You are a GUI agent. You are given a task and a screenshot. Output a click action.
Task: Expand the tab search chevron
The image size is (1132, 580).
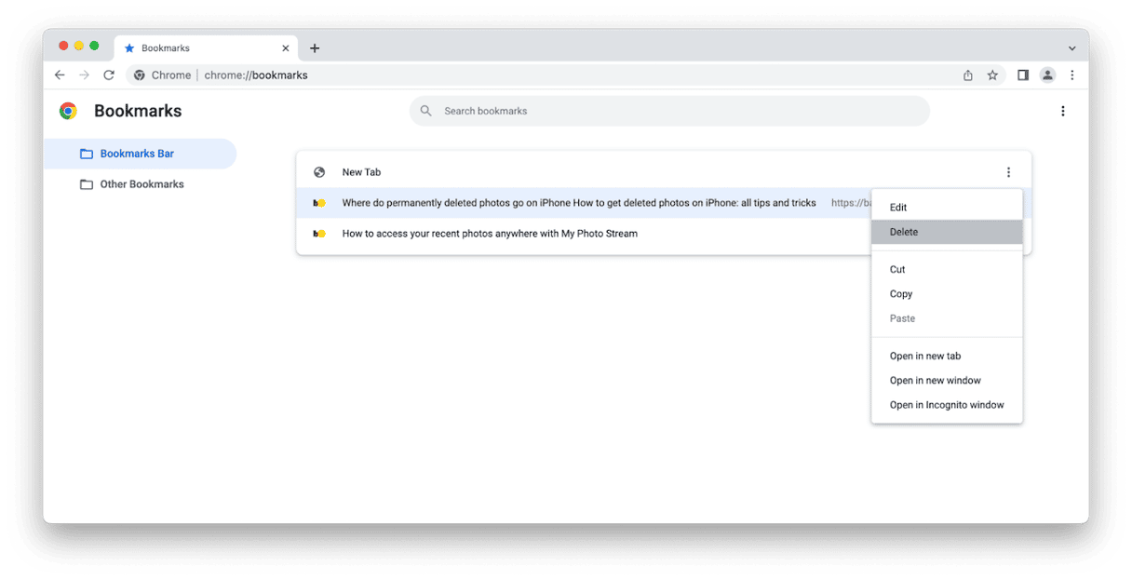coord(1071,48)
